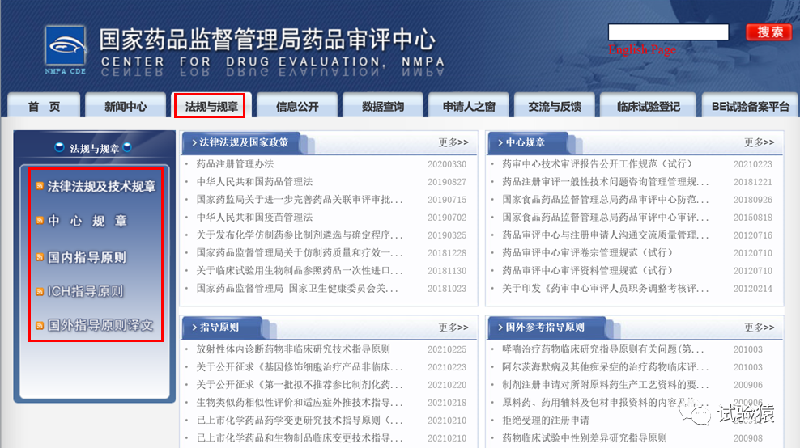Open BE试验备案平台 tab
This screenshot has height=448, width=800.
[750, 106]
